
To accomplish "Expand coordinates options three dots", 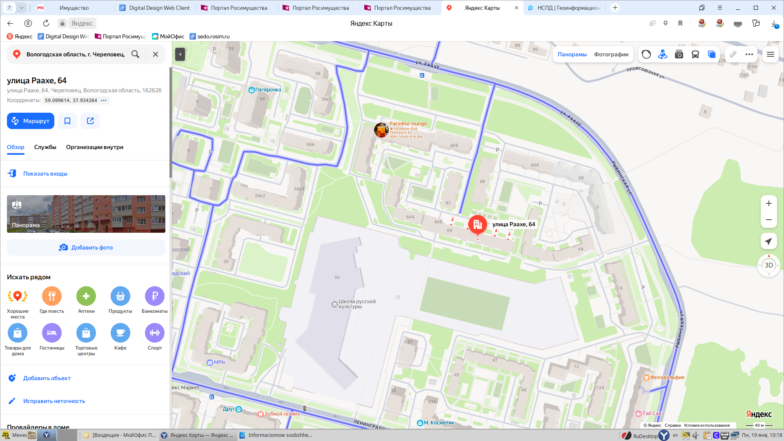I will pos(104,100).
